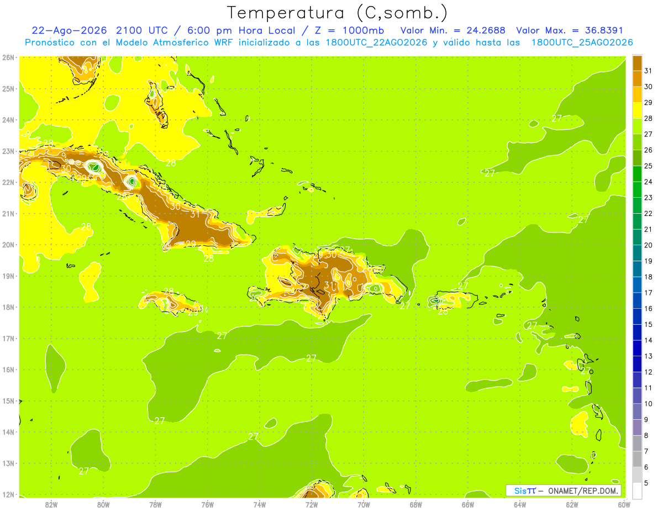
Task: Click the 23N latitude axis label
Action: click(x=8, y=151)
